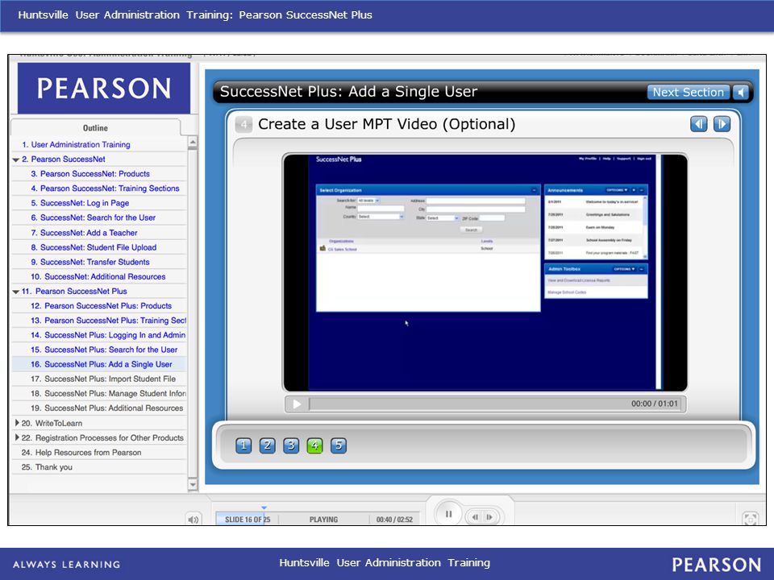The width and height of the screenshot is (774, 580).
Task: Select the green step 4 button
Action: (x=315, y=445)
